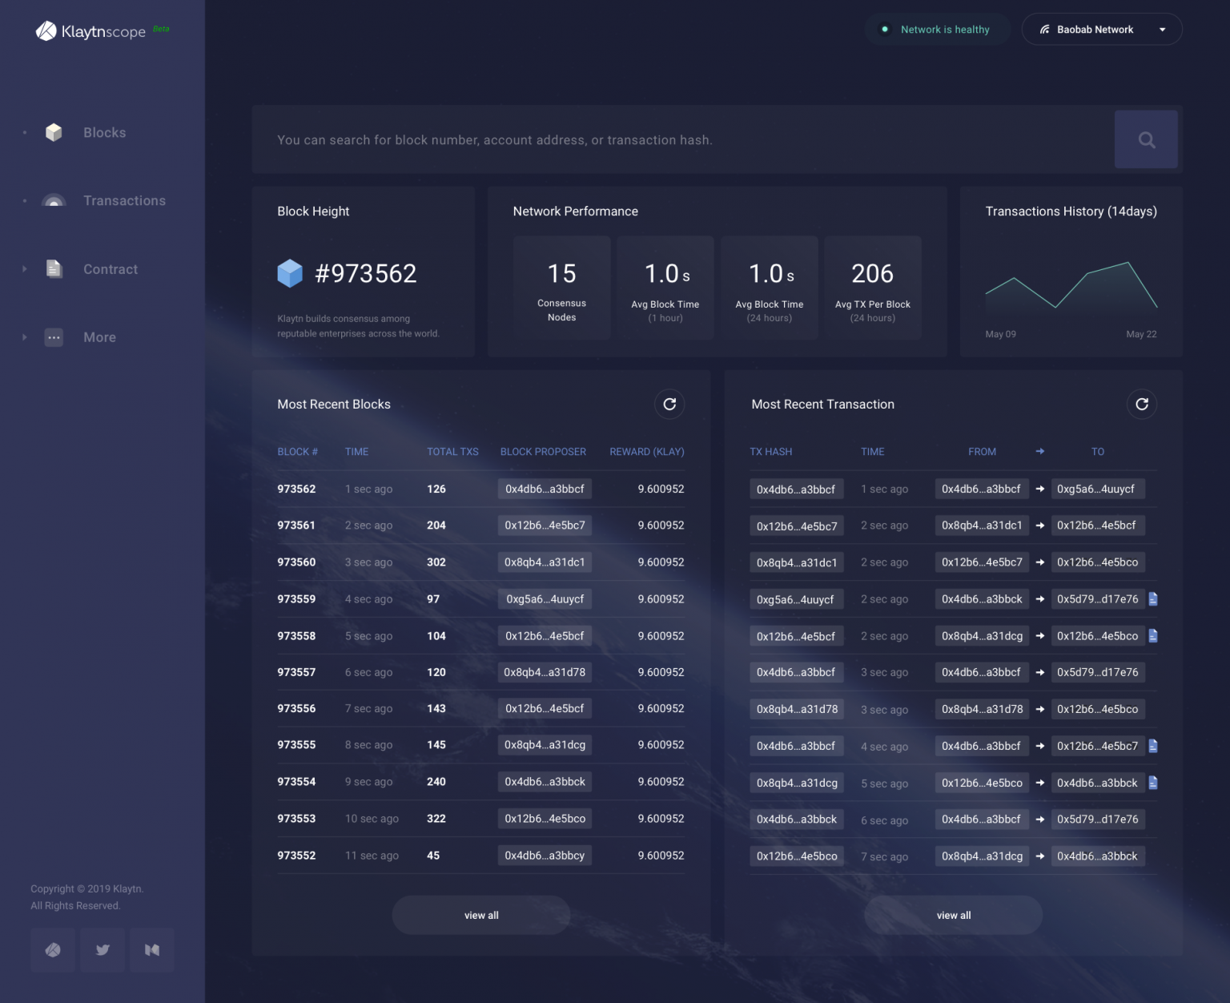Screen dimensions: 1230x1003
Task: Click the search magnifier icon
Action: click(1146, 139)
